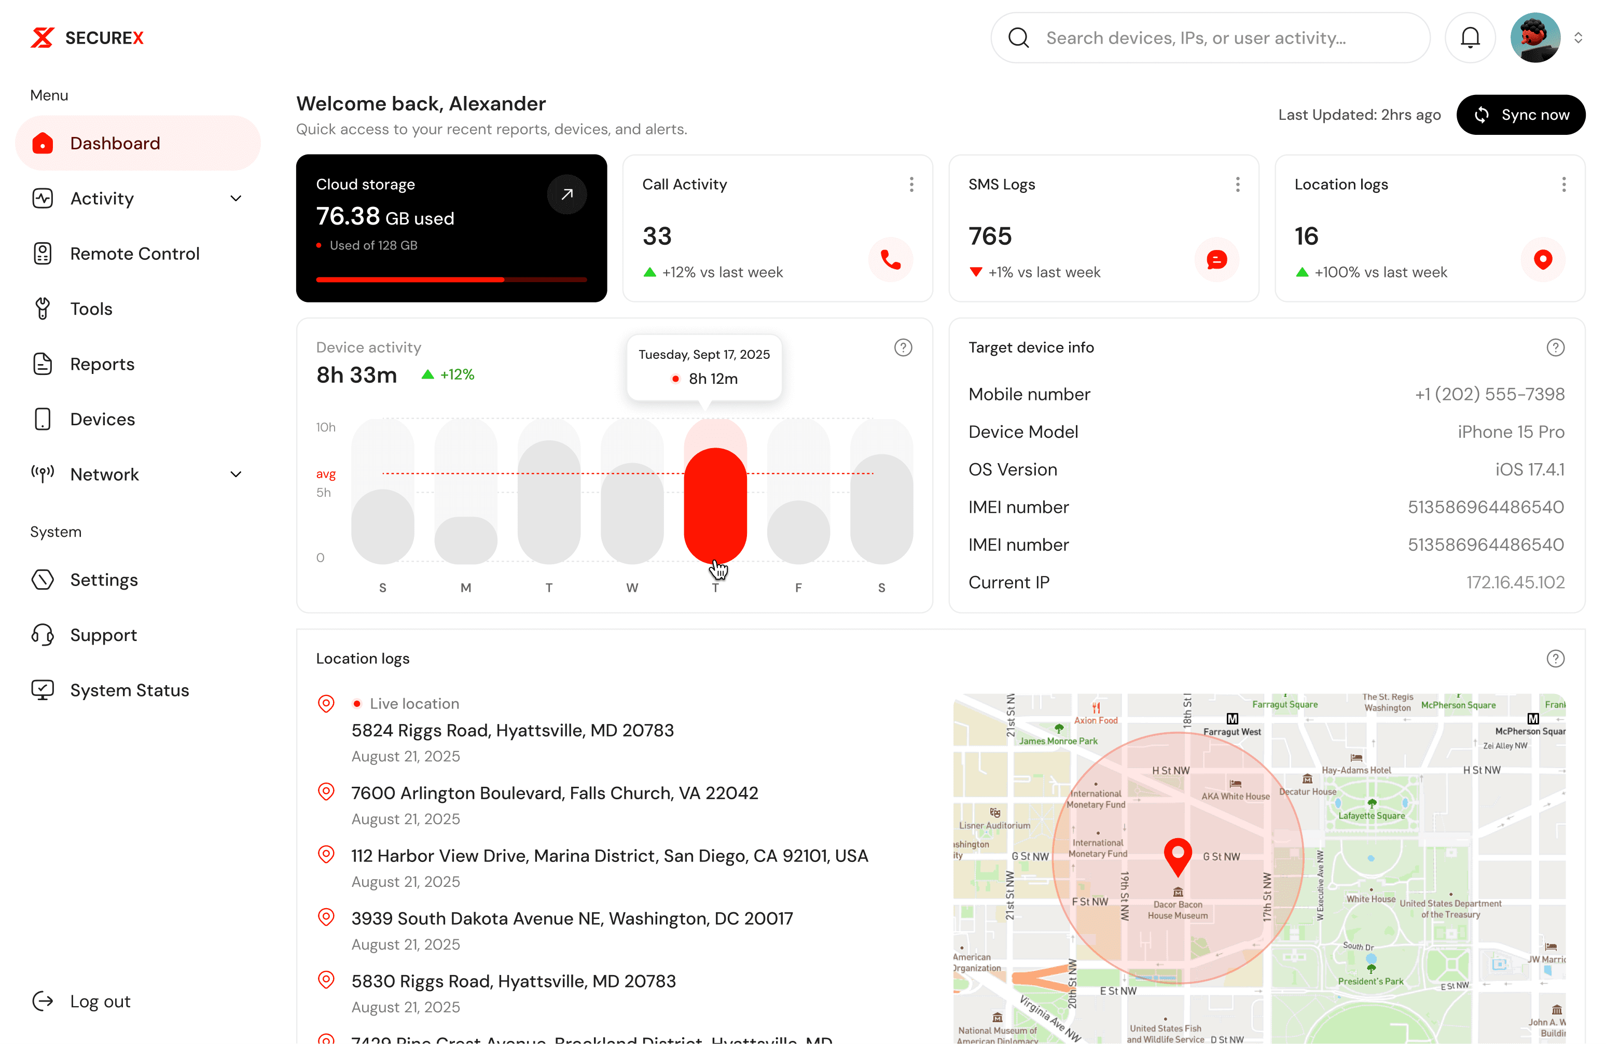The height and width of the screenshot is (1044, 1606).
Task: Open Cloud storage arrow icon
Action: pos(567,194)
